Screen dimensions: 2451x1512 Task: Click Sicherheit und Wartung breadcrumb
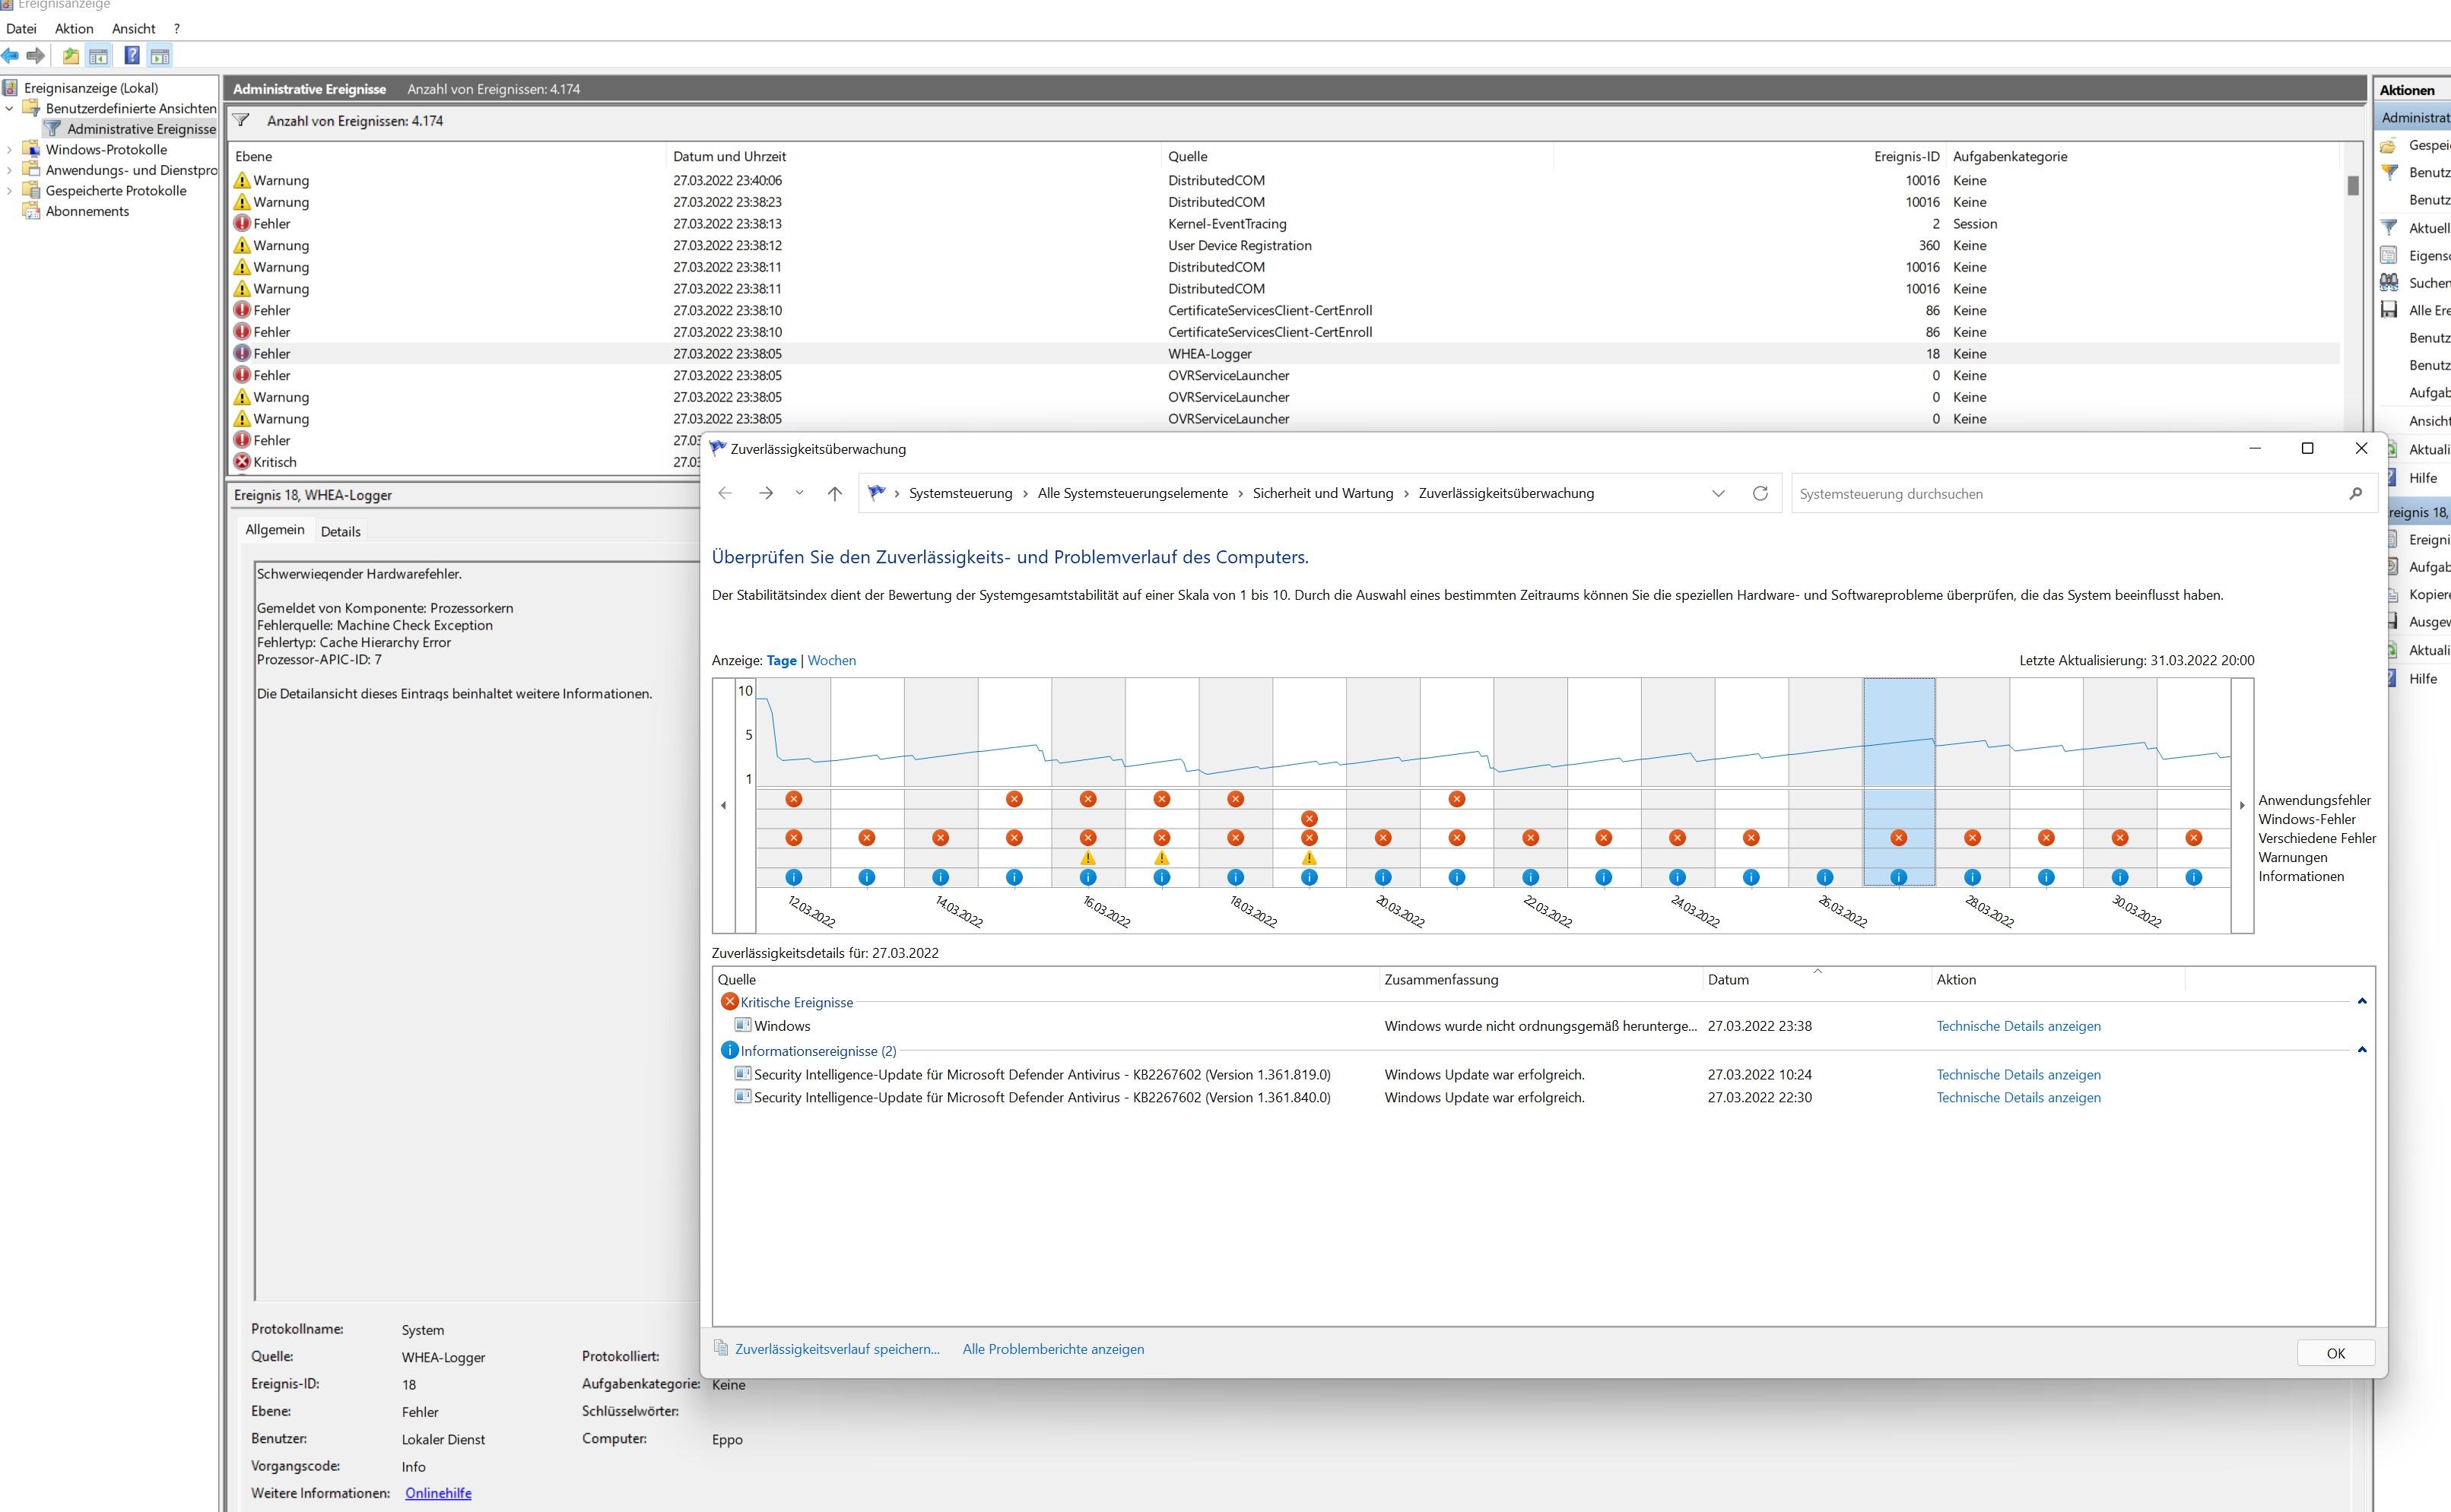pos(1322,493)
